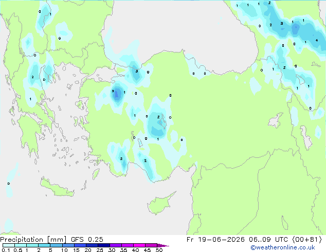
Task: Click the over-50 arrow tip of legend
Action: (x=163, y=245)
